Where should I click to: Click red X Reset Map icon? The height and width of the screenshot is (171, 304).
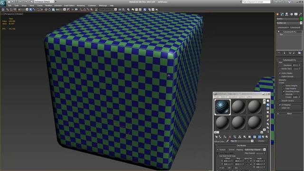[x=230, y=137]
